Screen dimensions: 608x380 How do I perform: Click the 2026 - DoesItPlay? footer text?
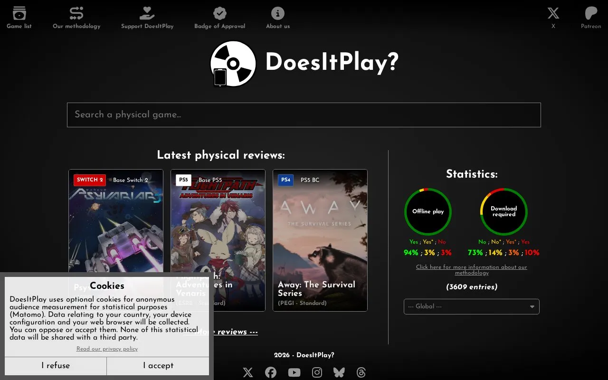304,355
